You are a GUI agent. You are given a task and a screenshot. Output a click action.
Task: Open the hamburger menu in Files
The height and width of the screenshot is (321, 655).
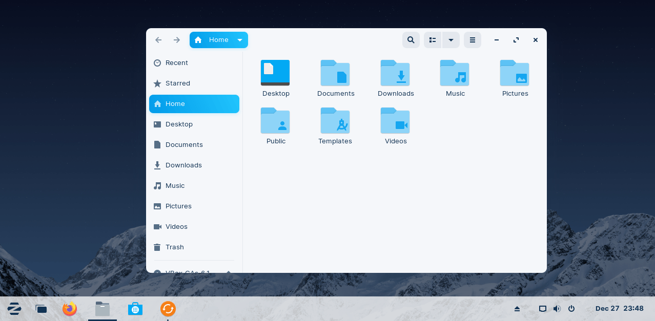click(x=472, y=39)
